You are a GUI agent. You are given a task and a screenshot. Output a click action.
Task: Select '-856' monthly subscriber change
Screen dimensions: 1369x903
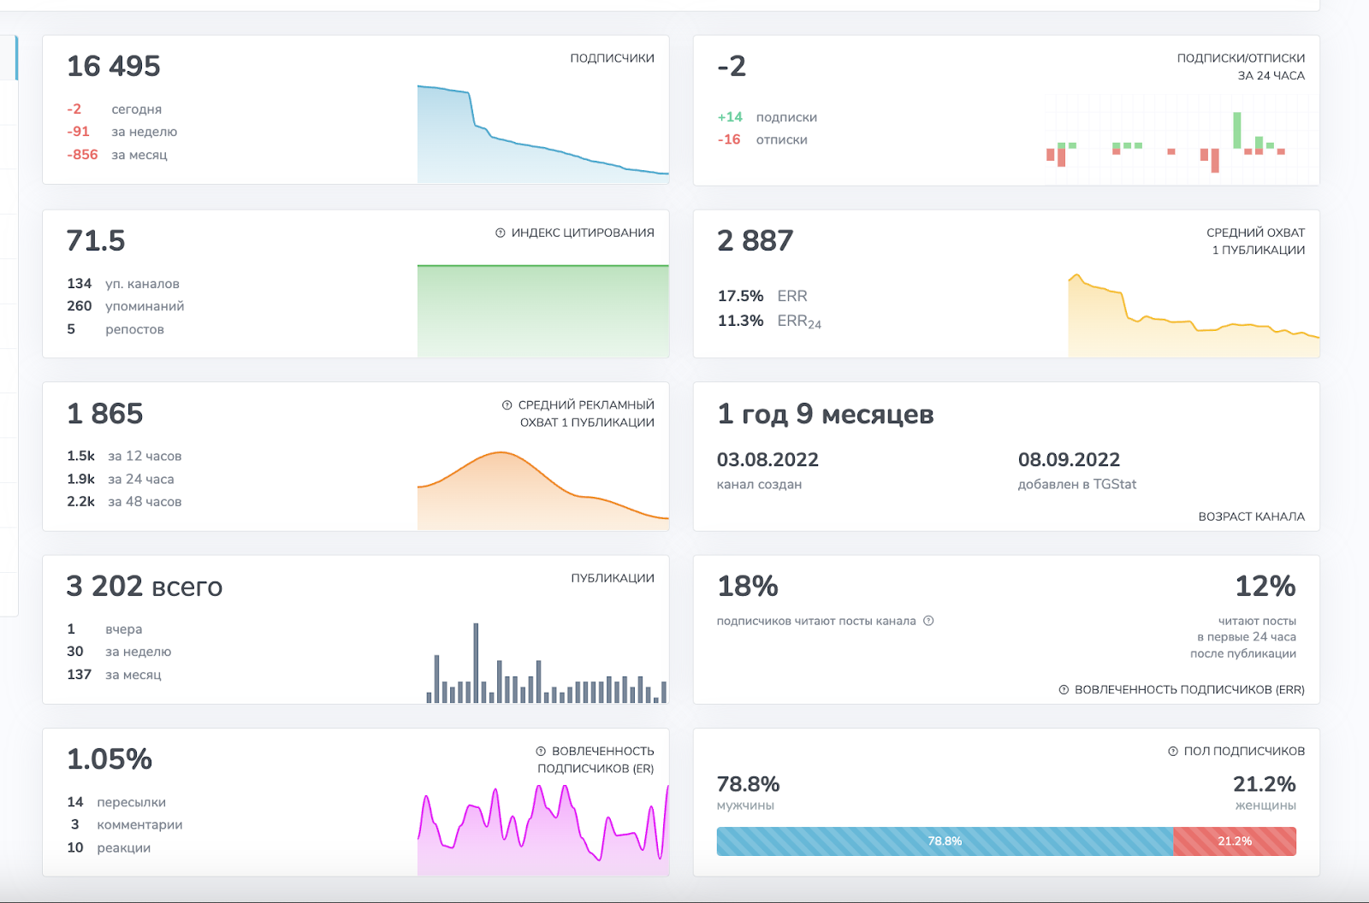pos(82,155)
